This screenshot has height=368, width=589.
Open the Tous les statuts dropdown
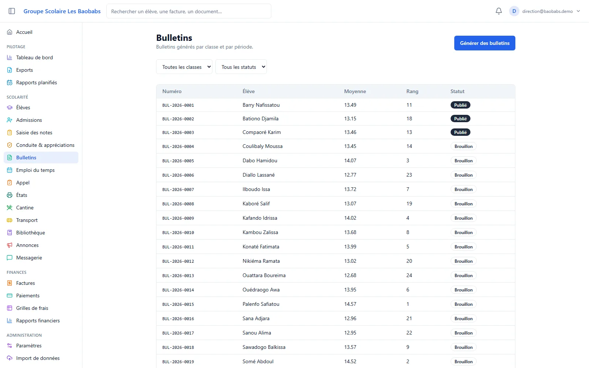pyautogui.click(x=241, y=67)
